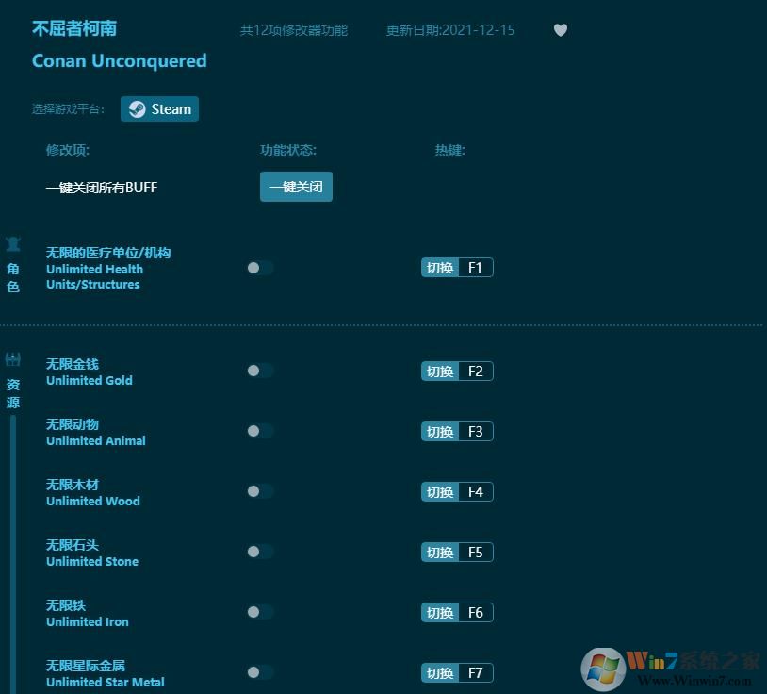
Task: Enable the Unlimited Wood toggle
Action: (258, 491)
